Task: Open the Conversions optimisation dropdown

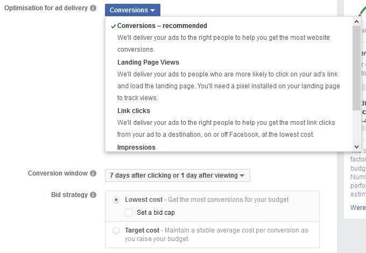Action: tap(132, 10)
